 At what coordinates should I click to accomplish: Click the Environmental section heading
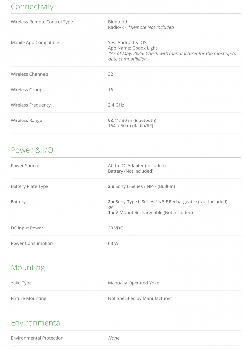pyautogui.click(x=36, y=322)
